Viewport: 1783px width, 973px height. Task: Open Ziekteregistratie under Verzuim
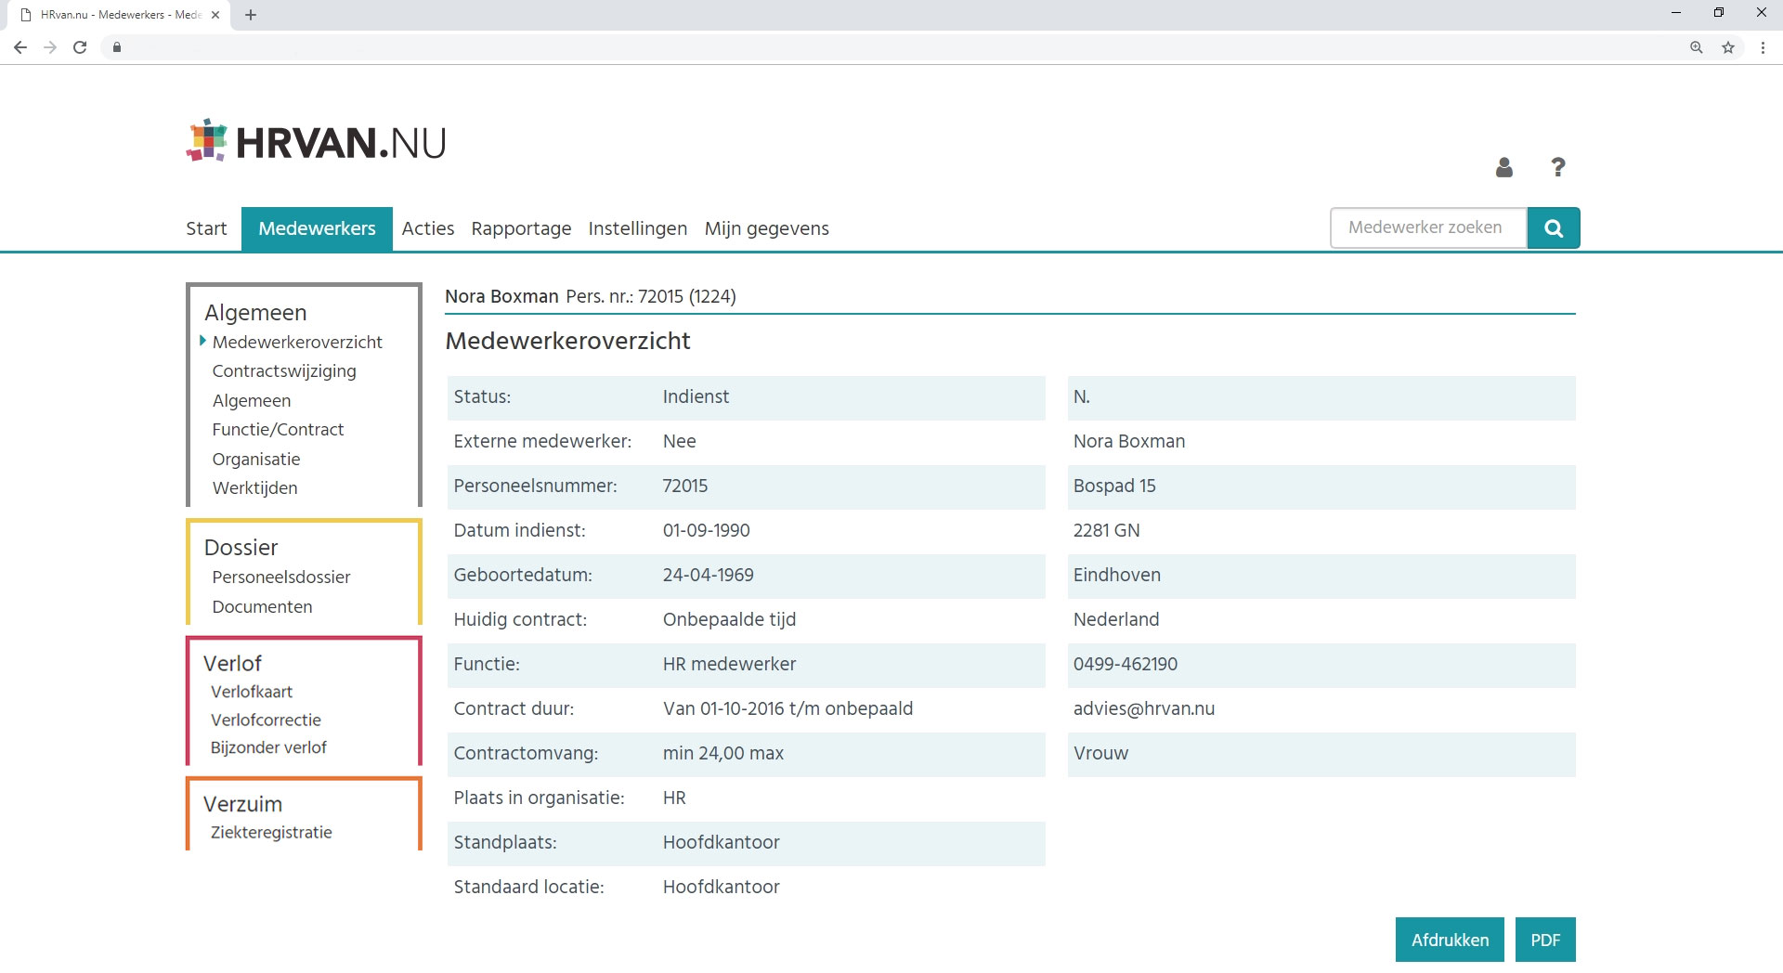[x=271, y=833]
